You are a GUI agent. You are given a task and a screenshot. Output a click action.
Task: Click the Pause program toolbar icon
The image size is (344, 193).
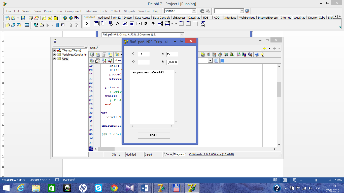(x=57, y=25)
